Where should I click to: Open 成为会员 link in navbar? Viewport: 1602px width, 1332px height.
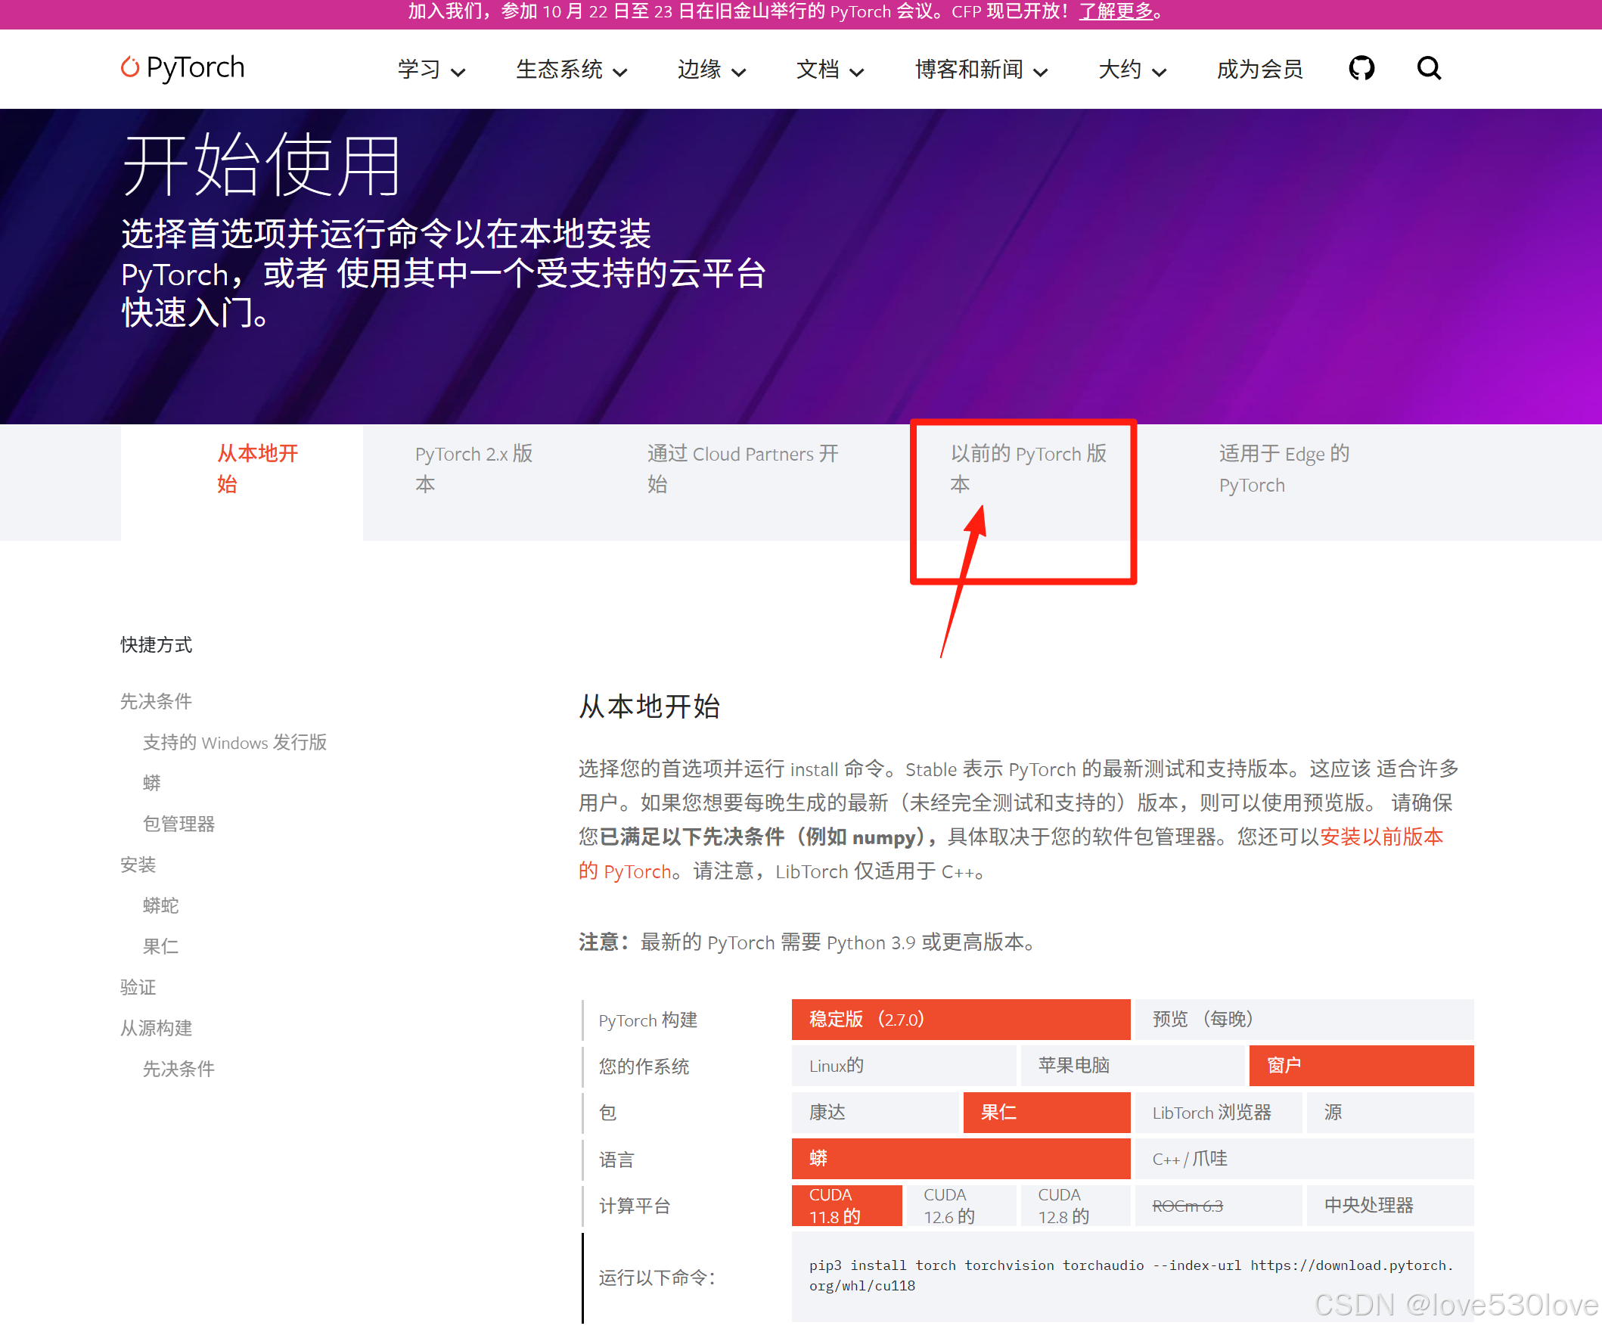coord(1259,70)
